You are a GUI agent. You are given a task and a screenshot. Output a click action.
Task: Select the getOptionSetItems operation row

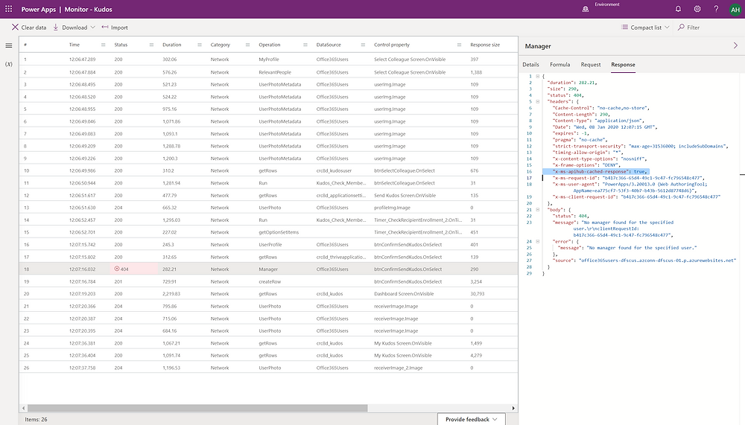click(x=268, y=232)
